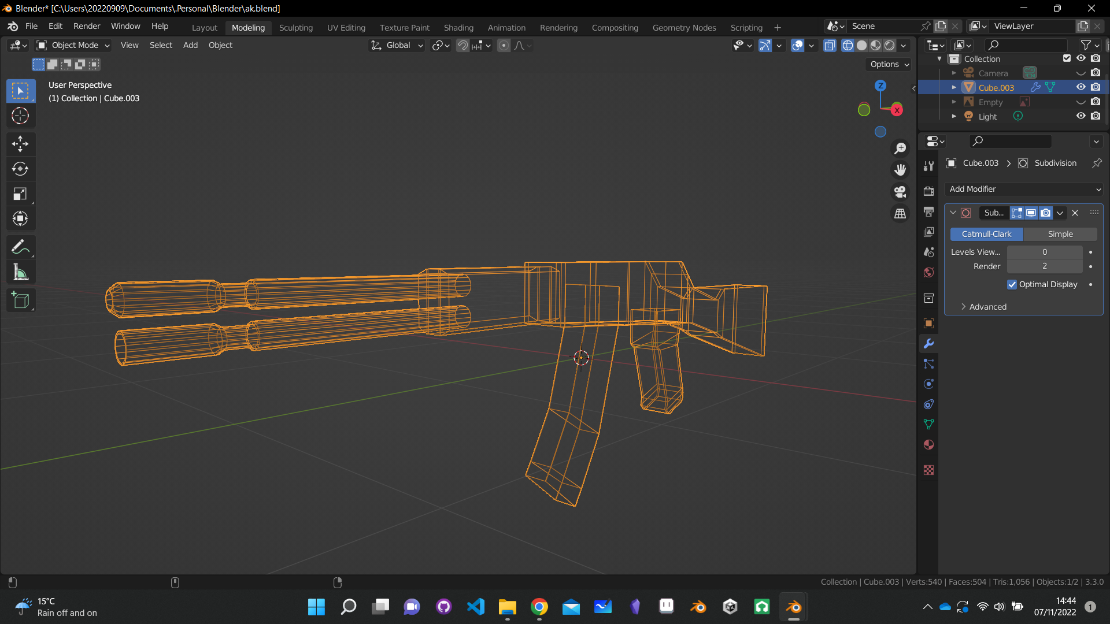Open the Particles properties tab

[928, 363]
